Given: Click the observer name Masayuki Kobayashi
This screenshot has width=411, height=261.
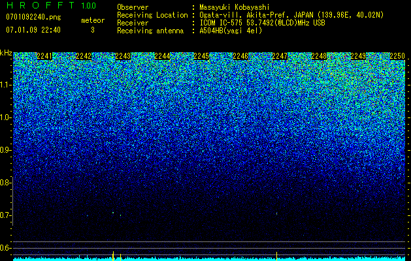Looking at the screenshot, I should (x=235, y=7).
